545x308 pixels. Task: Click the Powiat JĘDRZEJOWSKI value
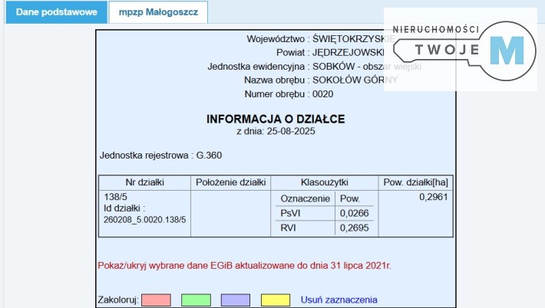348,53
